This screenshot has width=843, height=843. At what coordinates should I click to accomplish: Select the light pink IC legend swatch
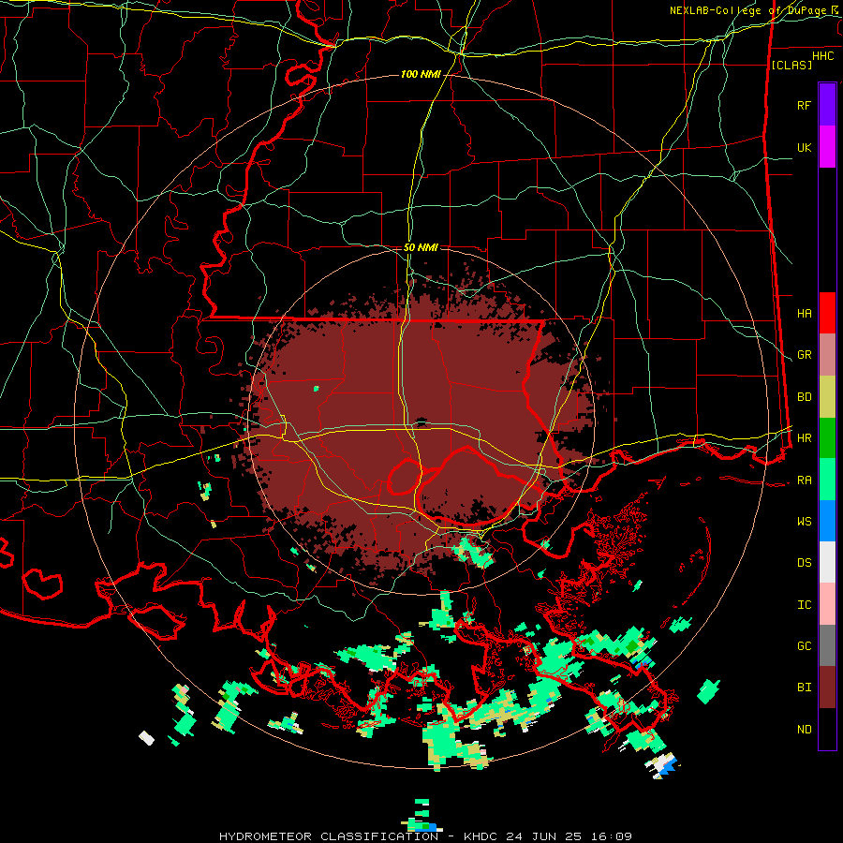tap(827, 604)
